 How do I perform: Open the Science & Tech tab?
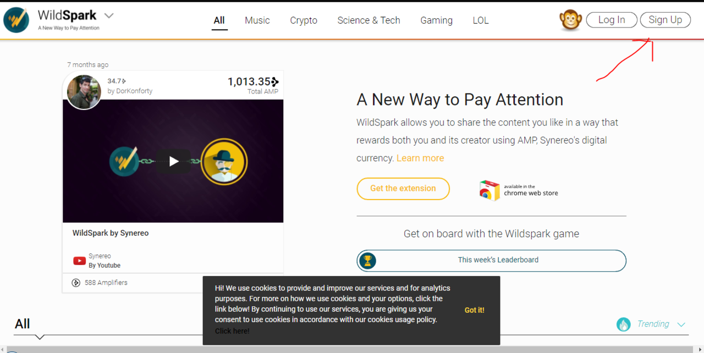click(x=369, y=20)
